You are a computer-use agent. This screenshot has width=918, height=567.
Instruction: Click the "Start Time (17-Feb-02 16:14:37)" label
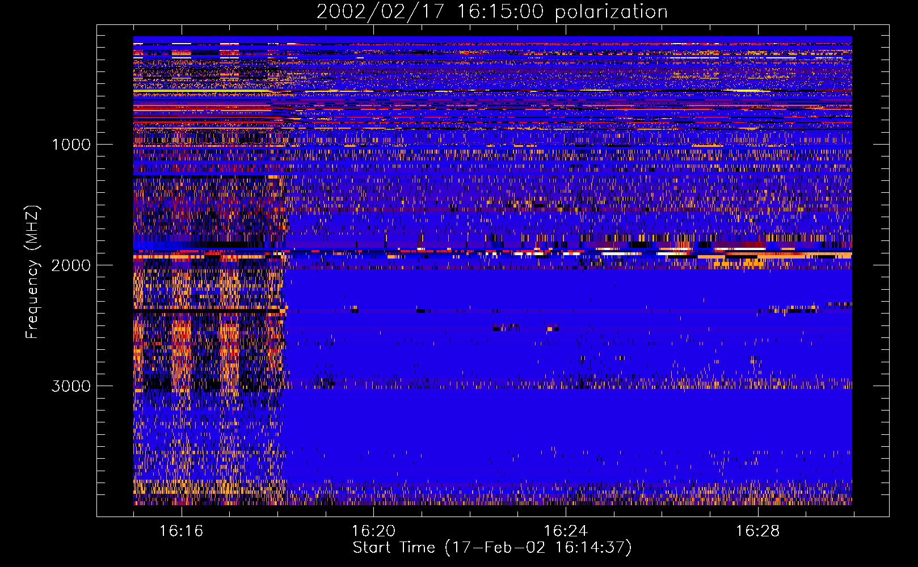492,548
